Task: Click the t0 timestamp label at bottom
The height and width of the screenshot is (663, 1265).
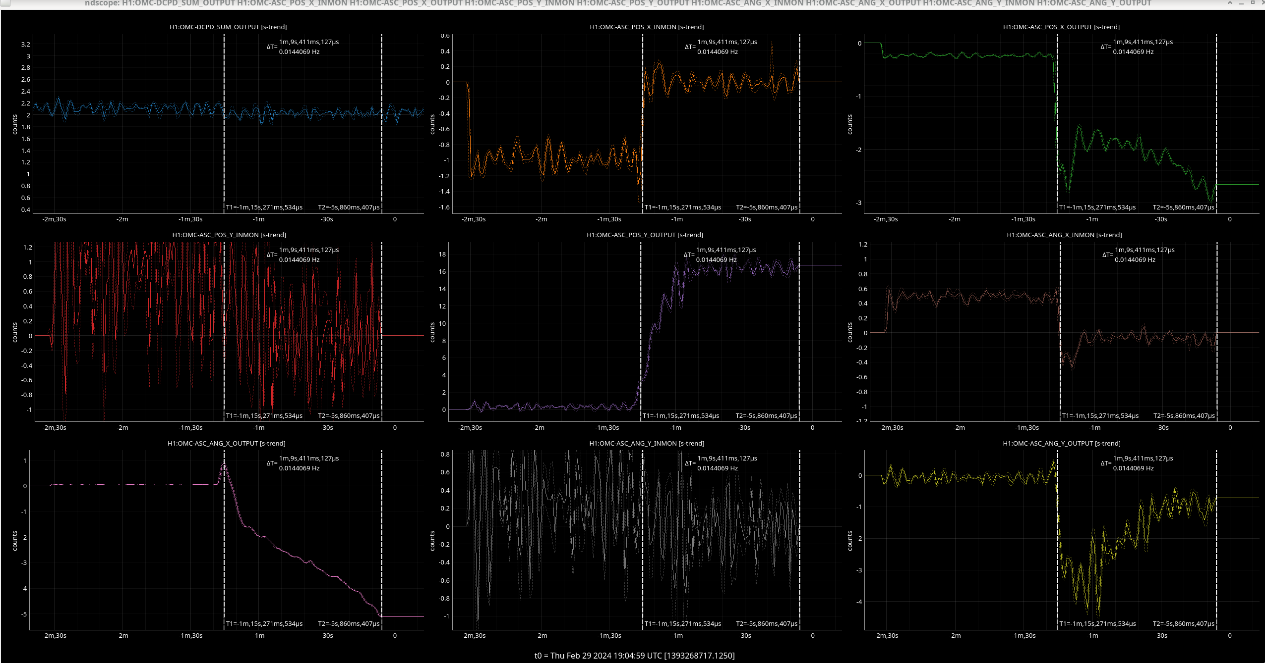Action: click(634, 655)
